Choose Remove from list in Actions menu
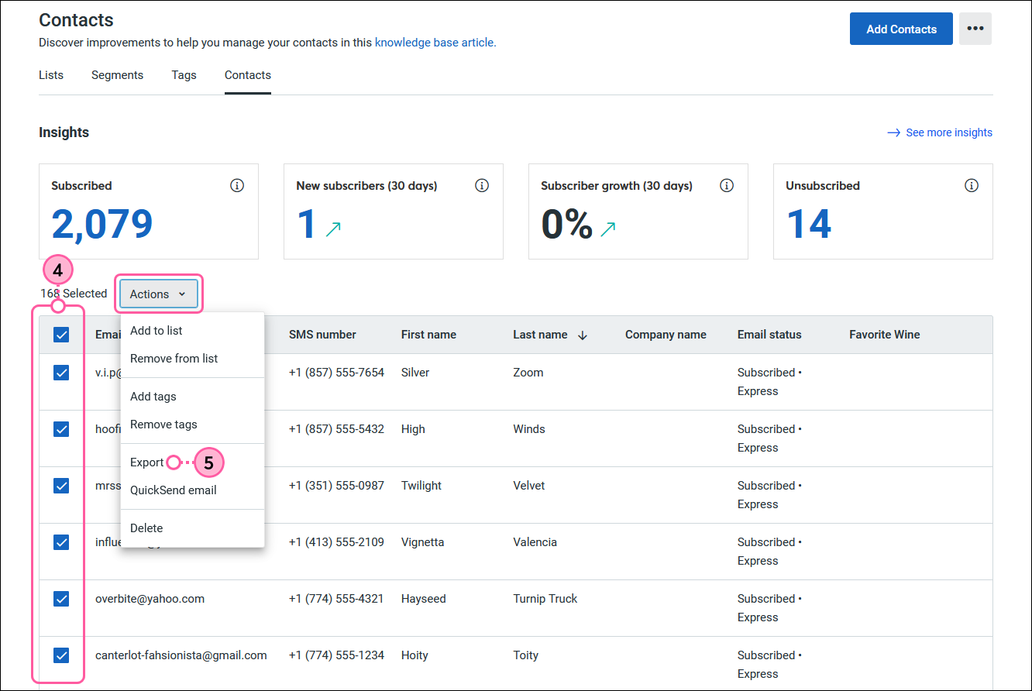 (x=192, y=359)
